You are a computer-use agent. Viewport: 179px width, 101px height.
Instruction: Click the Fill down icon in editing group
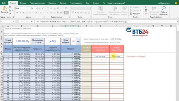(146, 10)
